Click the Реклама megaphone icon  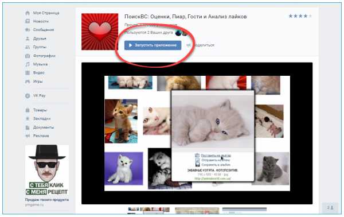(28, 135)
